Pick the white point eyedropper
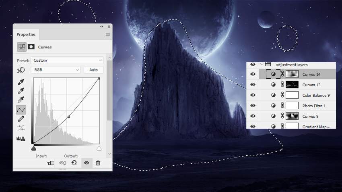342x192 pixels. [21, 100]
